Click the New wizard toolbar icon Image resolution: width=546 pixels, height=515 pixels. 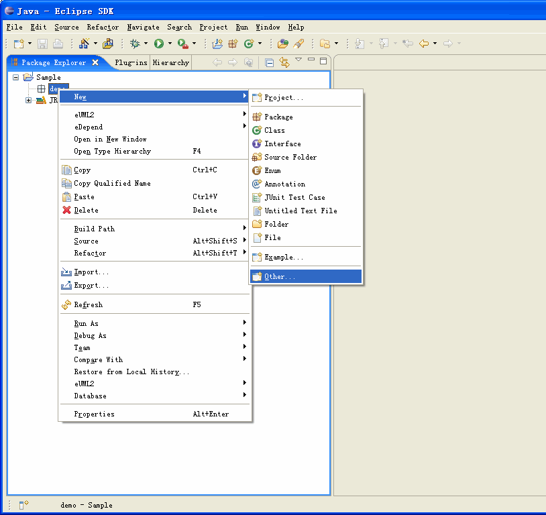click(x=19, y=44)
